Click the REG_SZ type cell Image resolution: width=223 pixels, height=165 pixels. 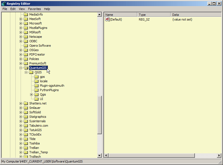[x=144, y=19]
